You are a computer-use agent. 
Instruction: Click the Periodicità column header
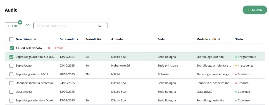tap(93, 39)
